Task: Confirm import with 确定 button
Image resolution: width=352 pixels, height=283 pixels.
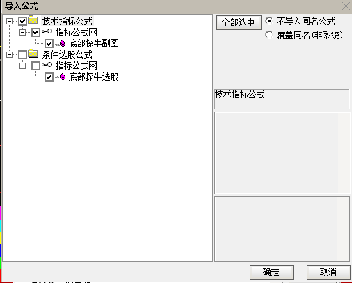Action: click(271, 272)
